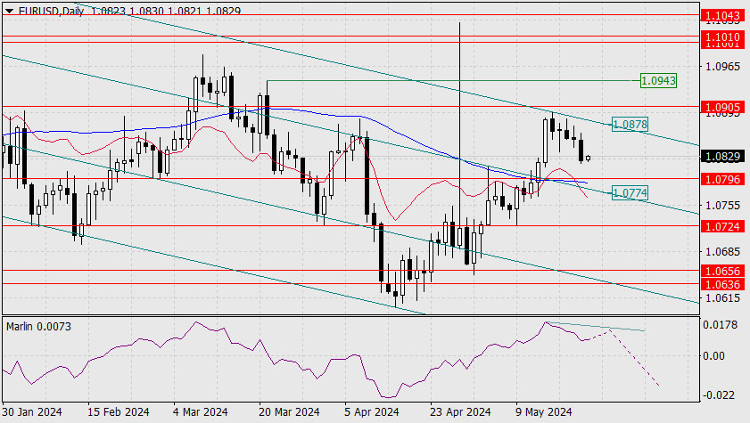Screen dimensions: 750x423
Task: Click the 1.0755 price axis value
Action: pos(722,206)
